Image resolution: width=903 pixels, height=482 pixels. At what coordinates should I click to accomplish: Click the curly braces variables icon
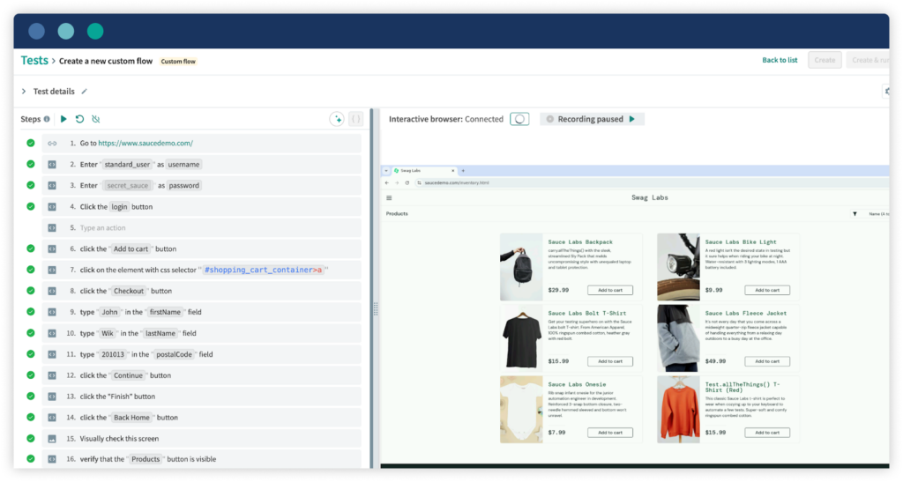(x=356, y=119)
